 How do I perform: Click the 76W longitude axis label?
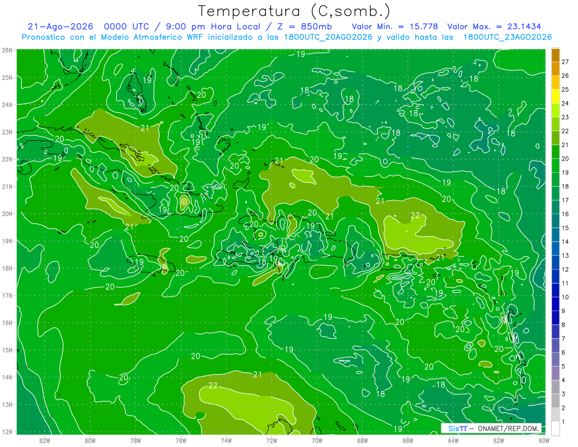(x=181, y=440)
